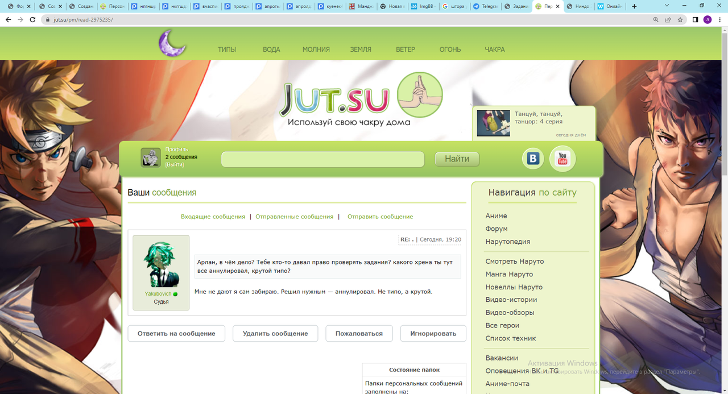Open Отправить сообщение link
The image size is (728, 394).
coord(380,217)
